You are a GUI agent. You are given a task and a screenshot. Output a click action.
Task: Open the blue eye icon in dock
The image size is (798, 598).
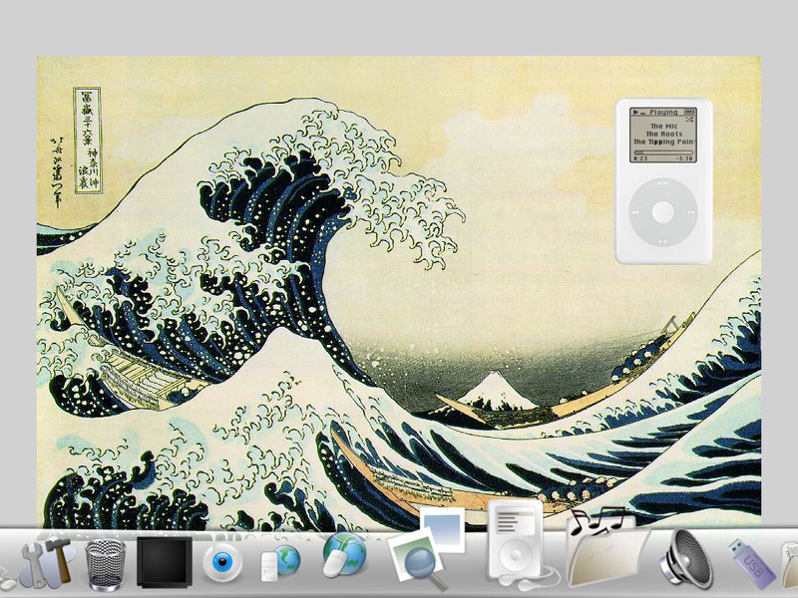click(x=221, y=562)
